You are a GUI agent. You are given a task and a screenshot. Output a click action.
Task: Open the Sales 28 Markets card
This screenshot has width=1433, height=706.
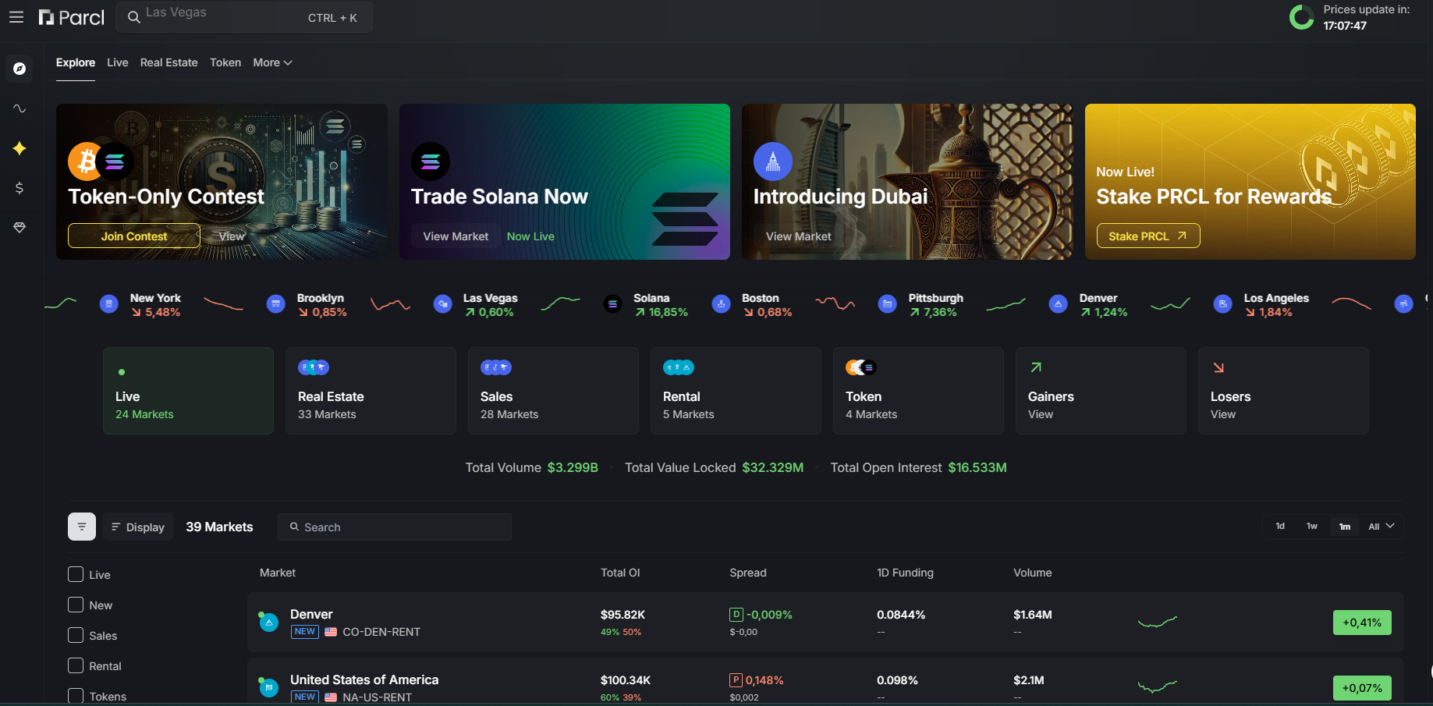[x=553, y=391]
